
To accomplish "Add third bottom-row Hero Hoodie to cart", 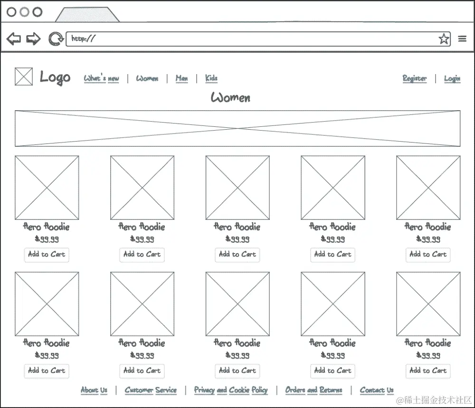I will pyautogui.click(x=237, y=371).
